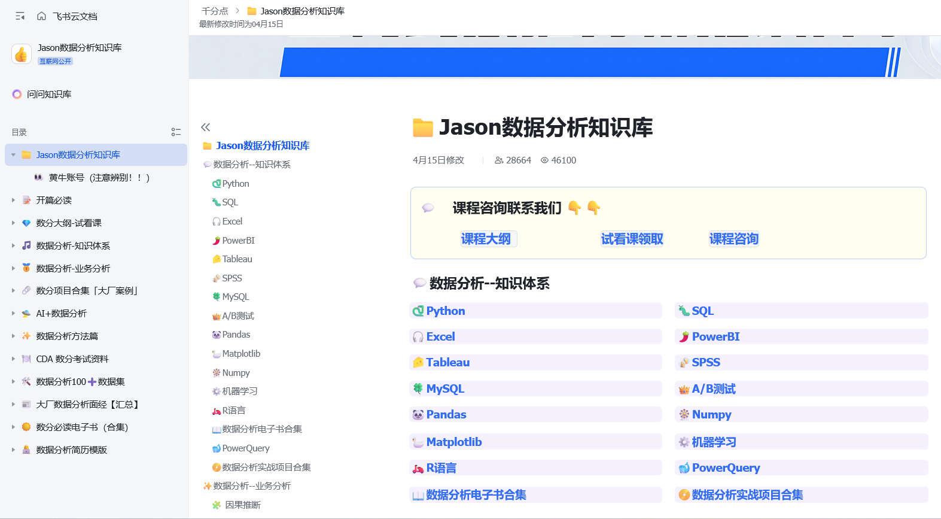Click the 机器学习 gear icon
941x519 pixels.
click(684, 442)
